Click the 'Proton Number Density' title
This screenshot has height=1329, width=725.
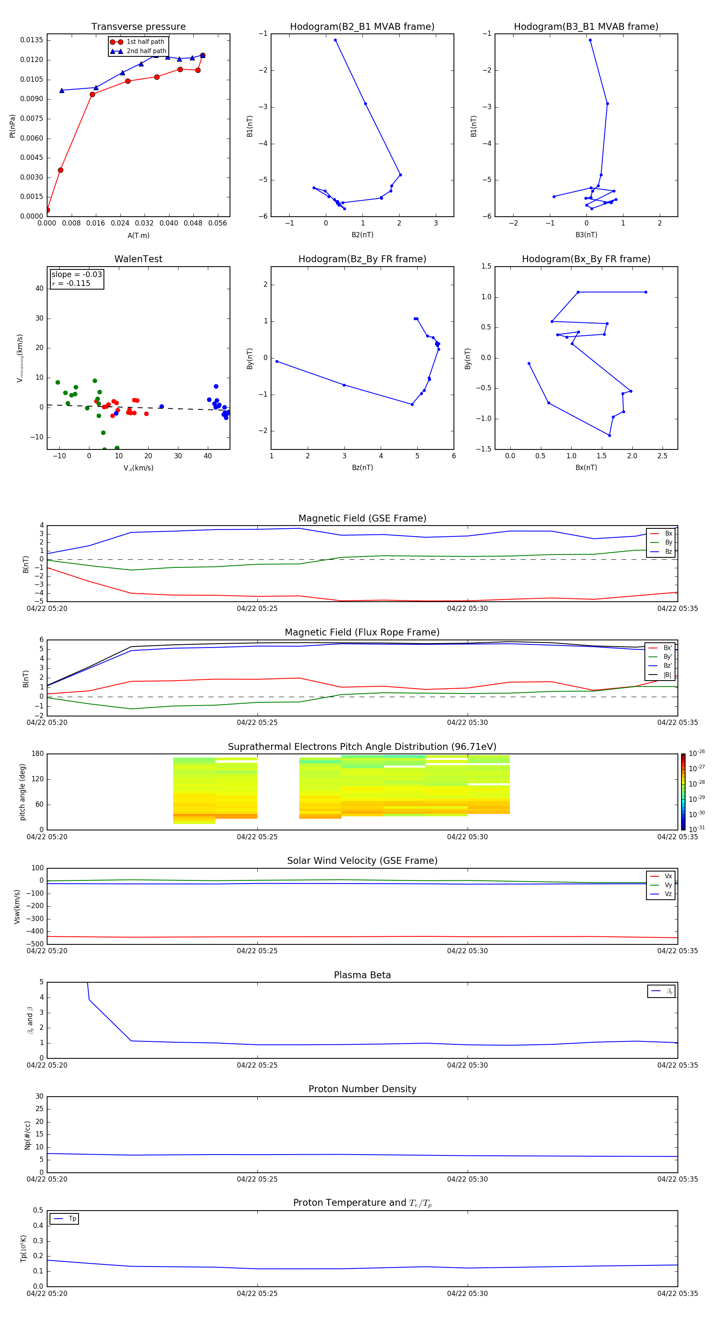point(362,1089)
